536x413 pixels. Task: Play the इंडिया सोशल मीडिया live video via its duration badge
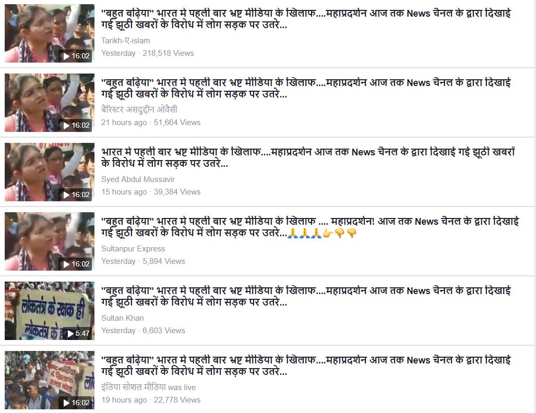[76, 403]
